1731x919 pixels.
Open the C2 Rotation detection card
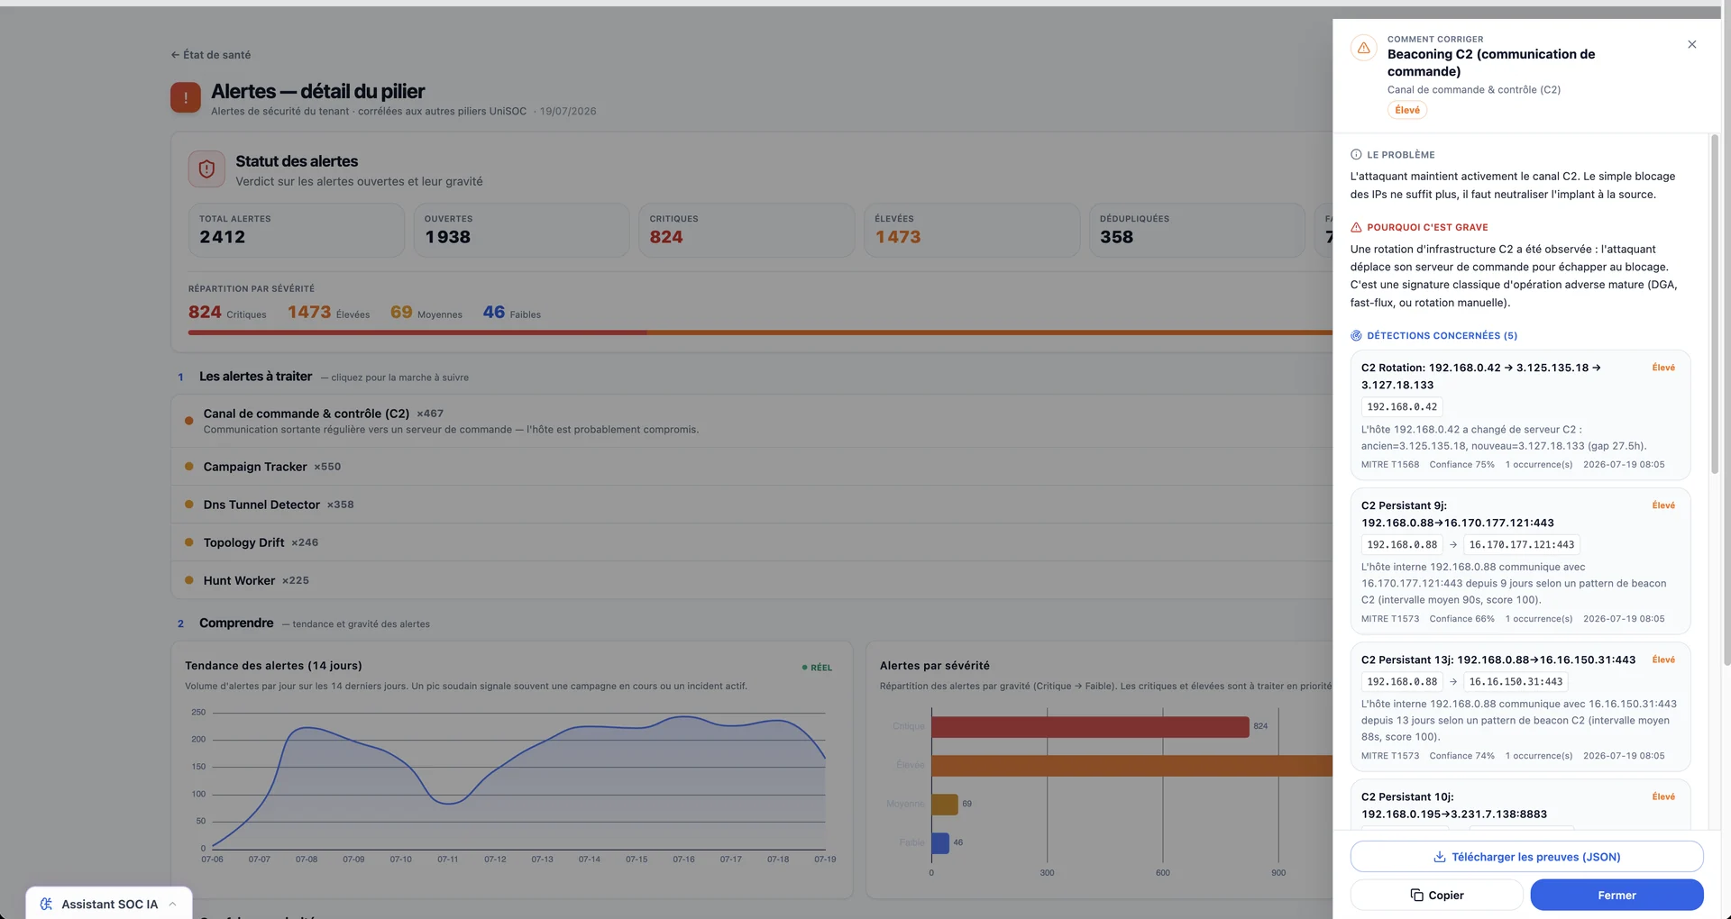coord(1520,414)
